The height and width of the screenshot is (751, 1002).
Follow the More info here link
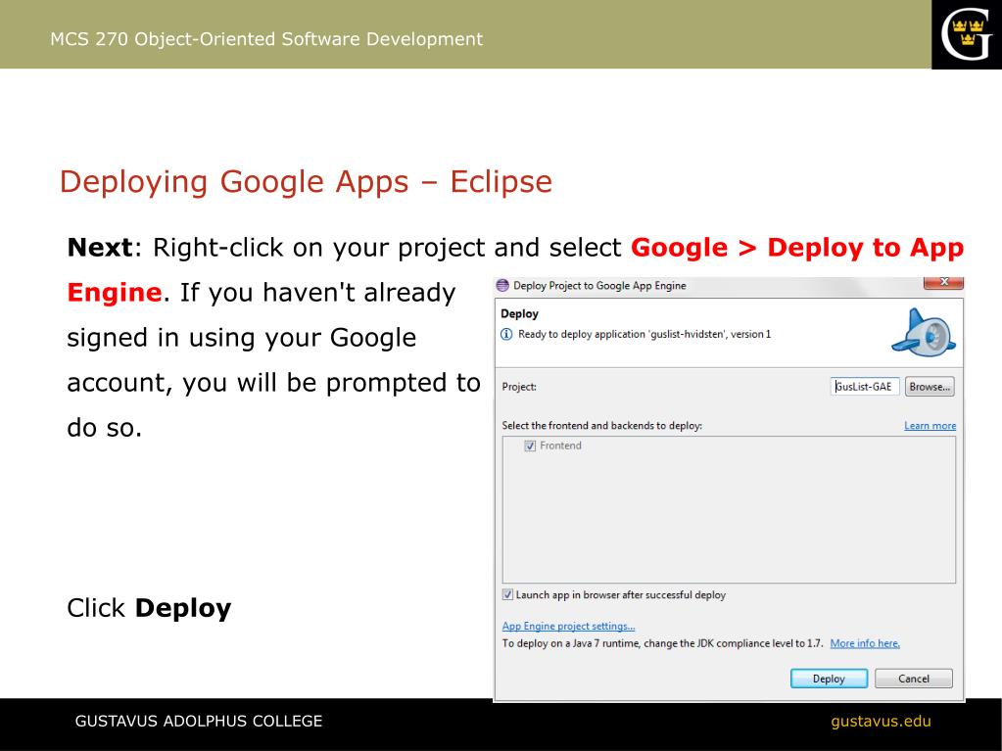point(864,643)
